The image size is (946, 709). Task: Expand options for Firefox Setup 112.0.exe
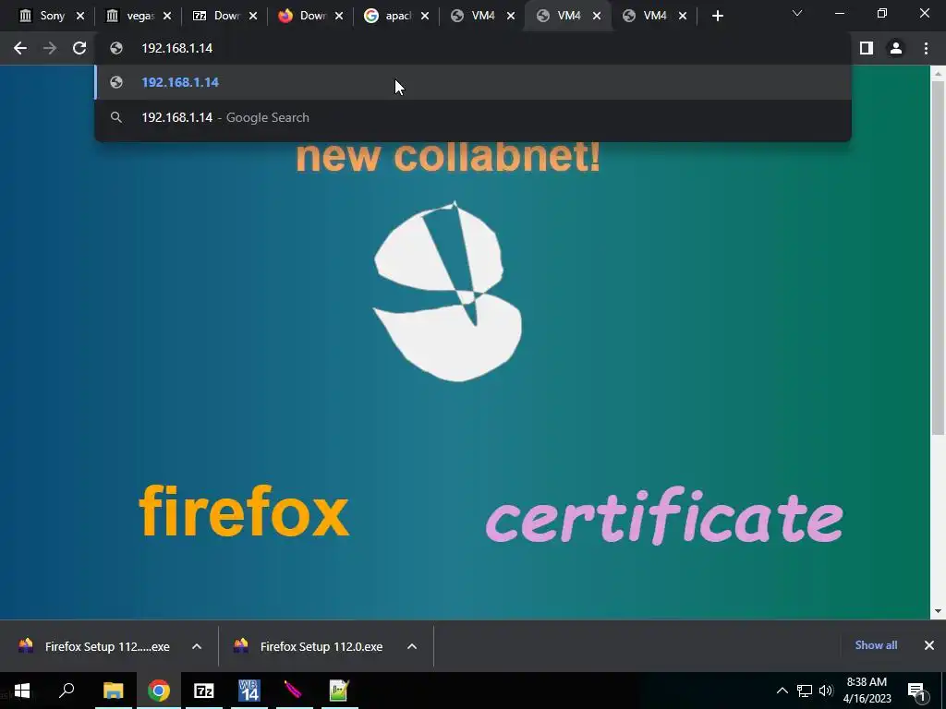[412, 646]
